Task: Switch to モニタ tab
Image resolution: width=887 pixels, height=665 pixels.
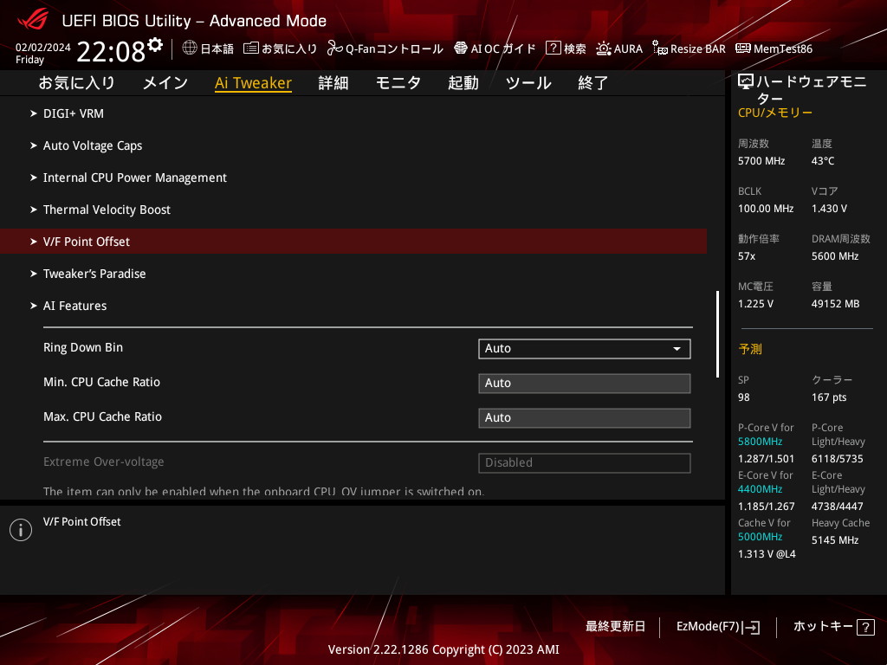Action: 398,83
